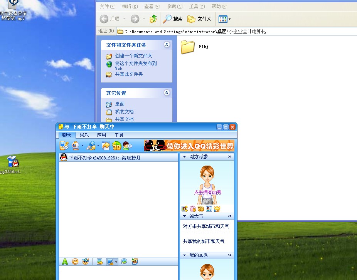This screenshot has width=357, height=280.
Task: Open the 查看(V) menu in Explorer
Action: 152,7
